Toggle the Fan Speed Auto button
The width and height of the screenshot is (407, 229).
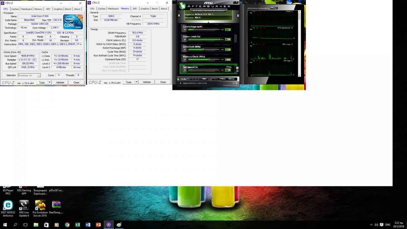point(229,67)
